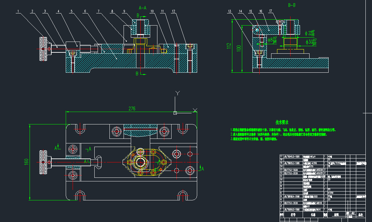This screenshot has width=372, height=222.
Task: Click the A-A section view title
Action: (143, 8)
